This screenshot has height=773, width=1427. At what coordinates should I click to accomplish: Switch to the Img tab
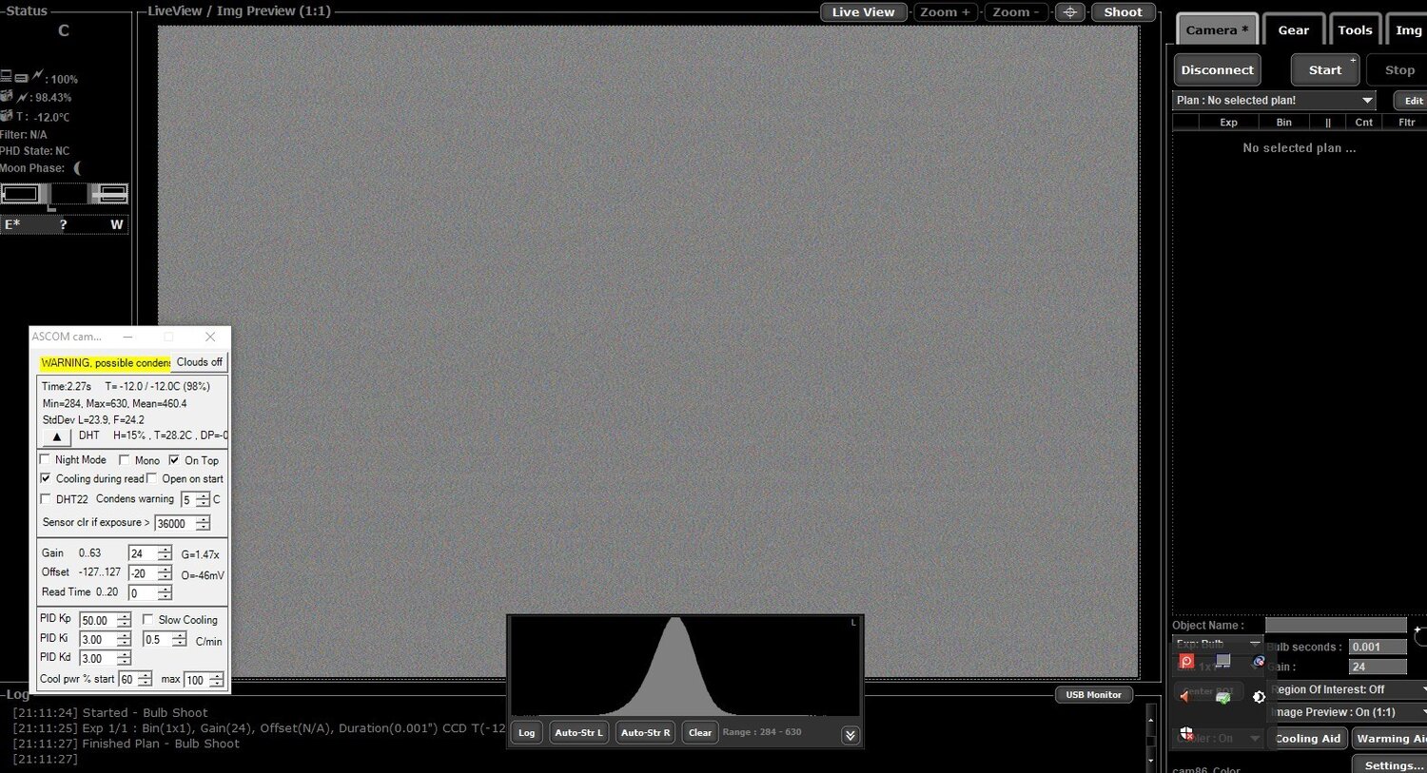coord(1408,29)
